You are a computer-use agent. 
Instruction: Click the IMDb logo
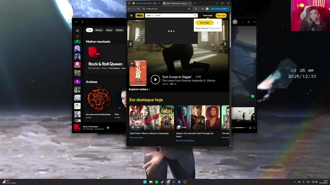tap(139, 15)
